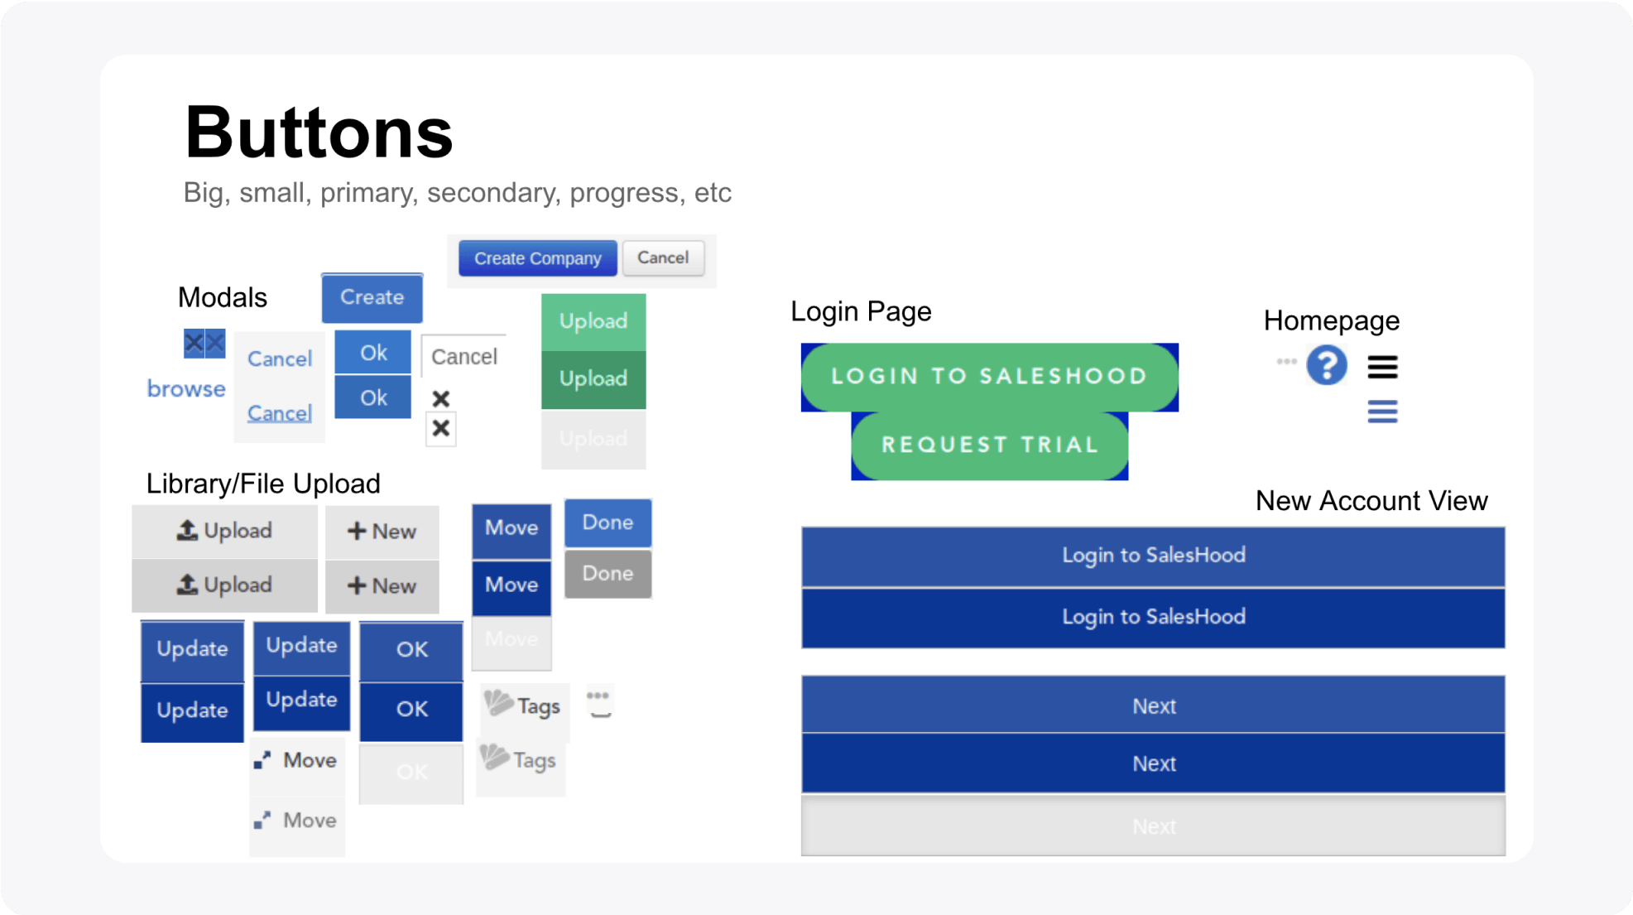Click the blue Create Company button
Image resolution: width=1633 pixels, height=915 pixels.
(537, 258)
